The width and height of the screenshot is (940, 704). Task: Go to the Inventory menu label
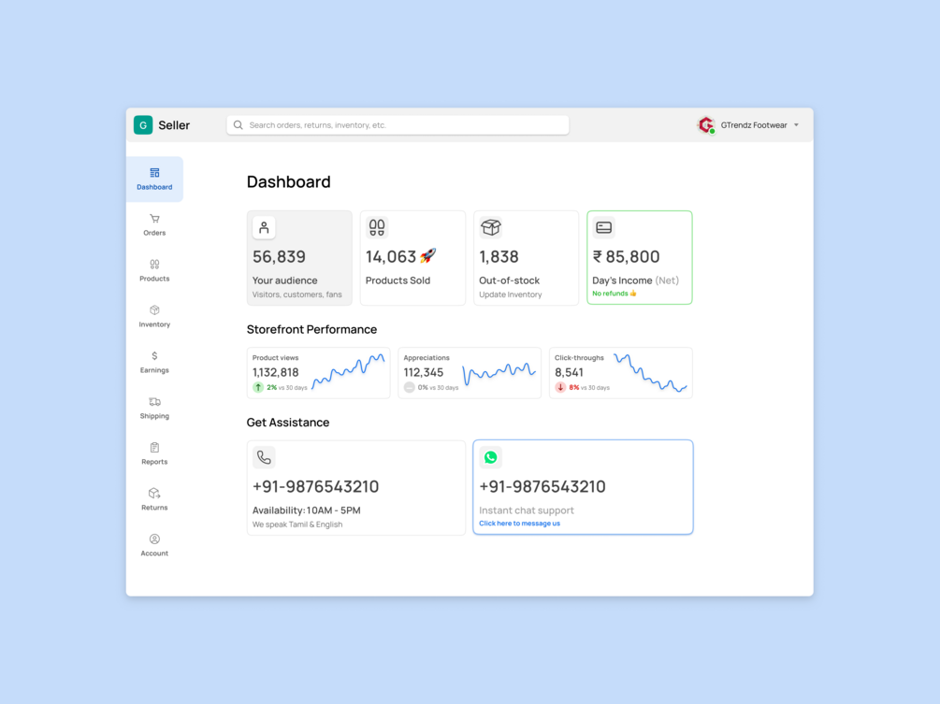[x=154, y=324]
